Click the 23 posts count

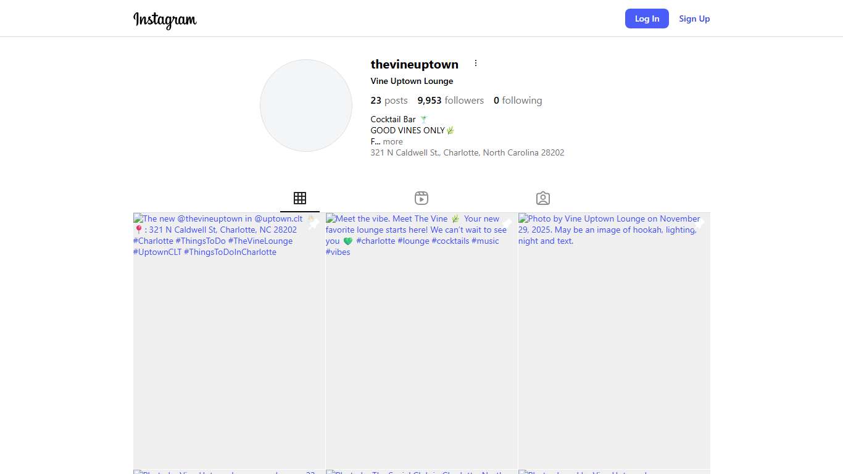[x=389, y=101]
